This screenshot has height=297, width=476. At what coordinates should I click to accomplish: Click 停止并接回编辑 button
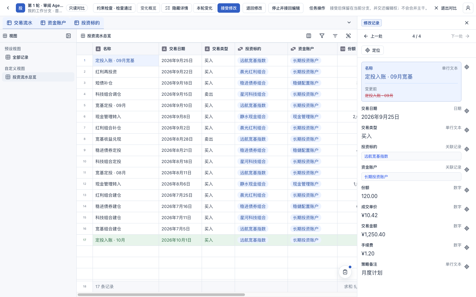[286, 8]
